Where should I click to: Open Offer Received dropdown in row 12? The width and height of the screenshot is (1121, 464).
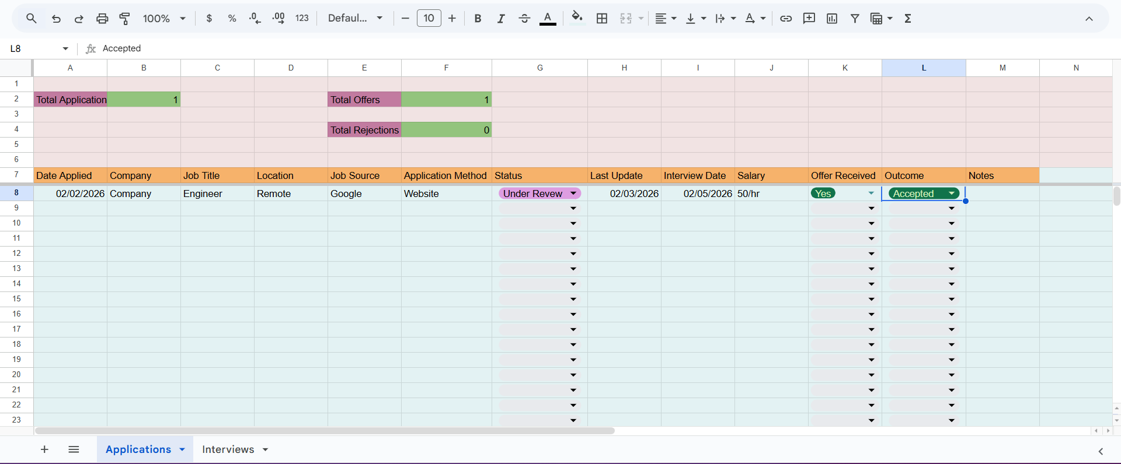click(871, 254)
